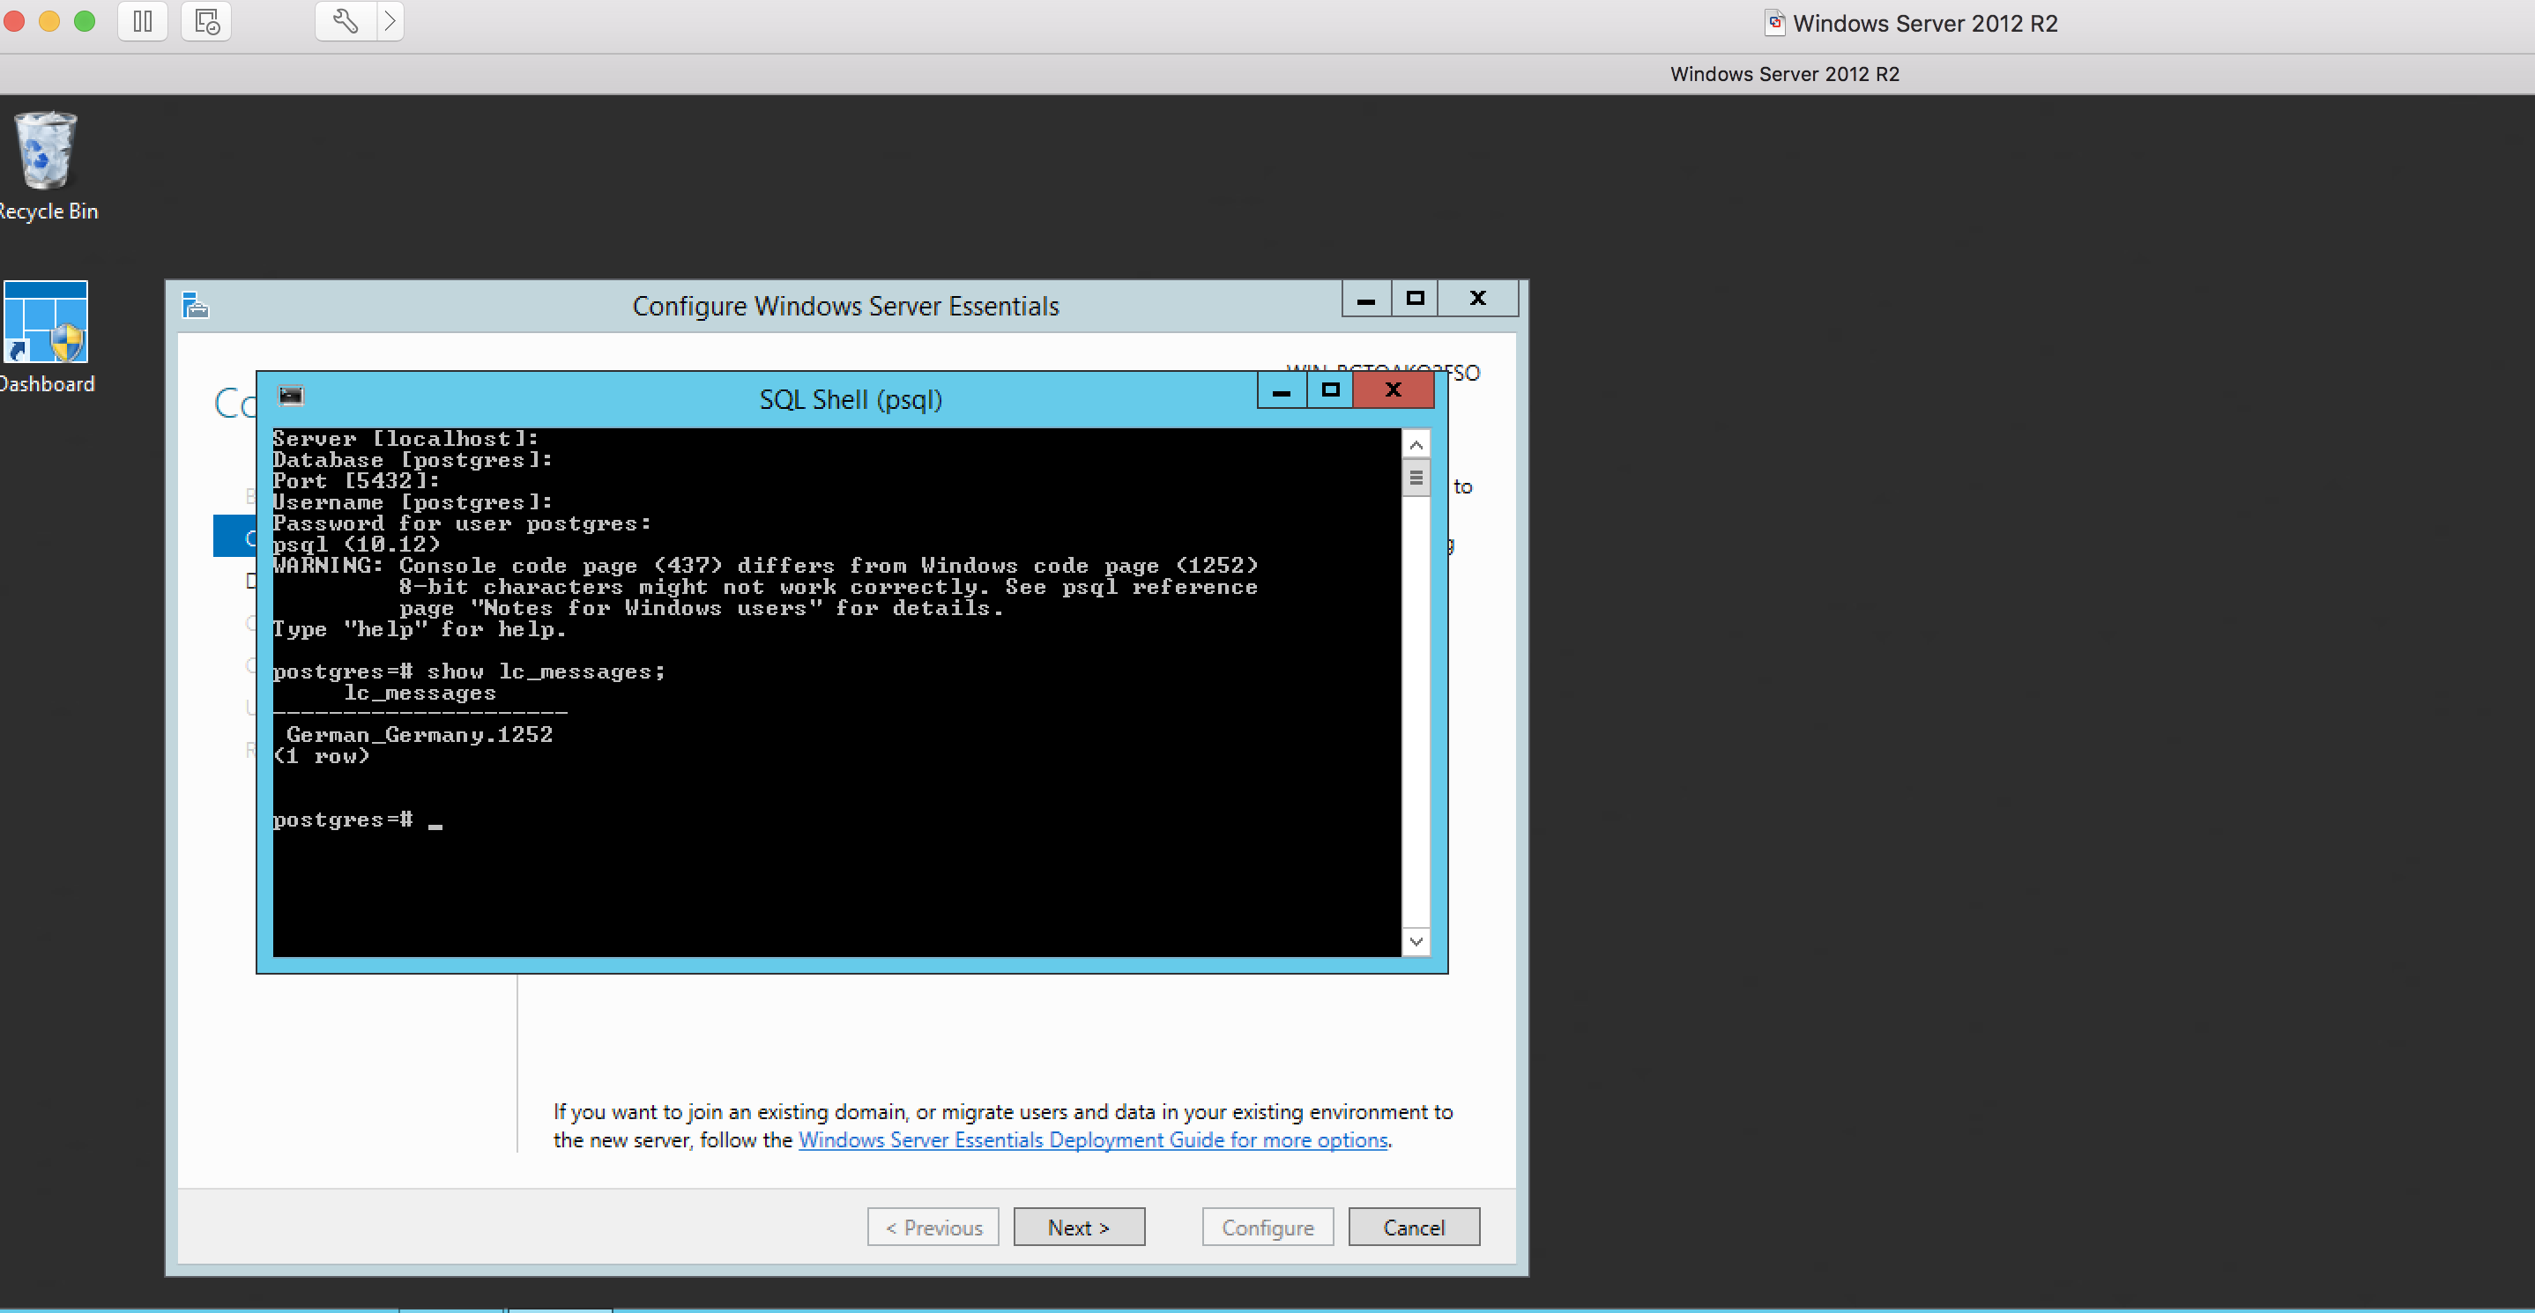This screenshot has height=1313, width=2535.
Task: Open the Windows Server Essentials Deployment Guide link
Action: point(1092,1140)
